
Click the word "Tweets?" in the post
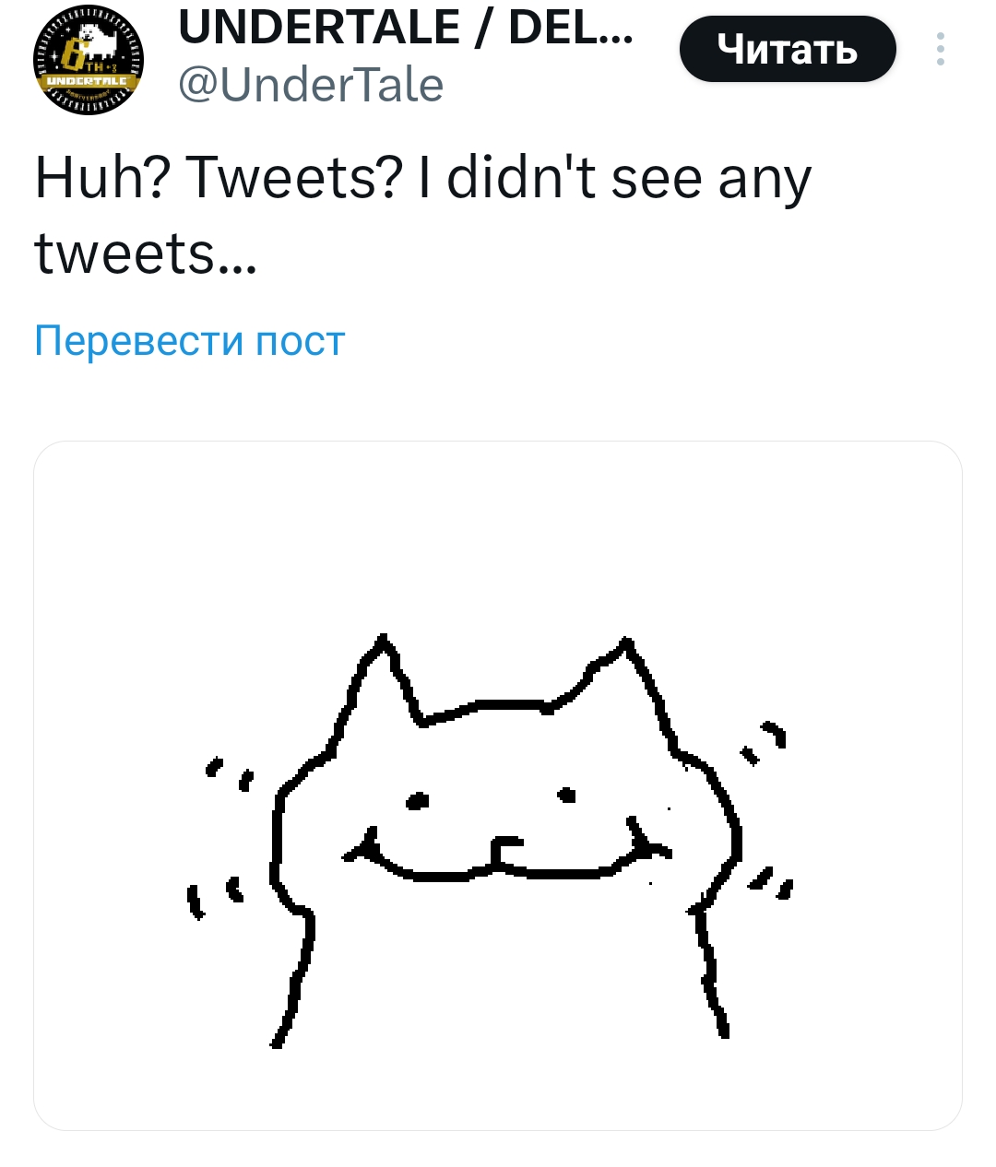292,178
